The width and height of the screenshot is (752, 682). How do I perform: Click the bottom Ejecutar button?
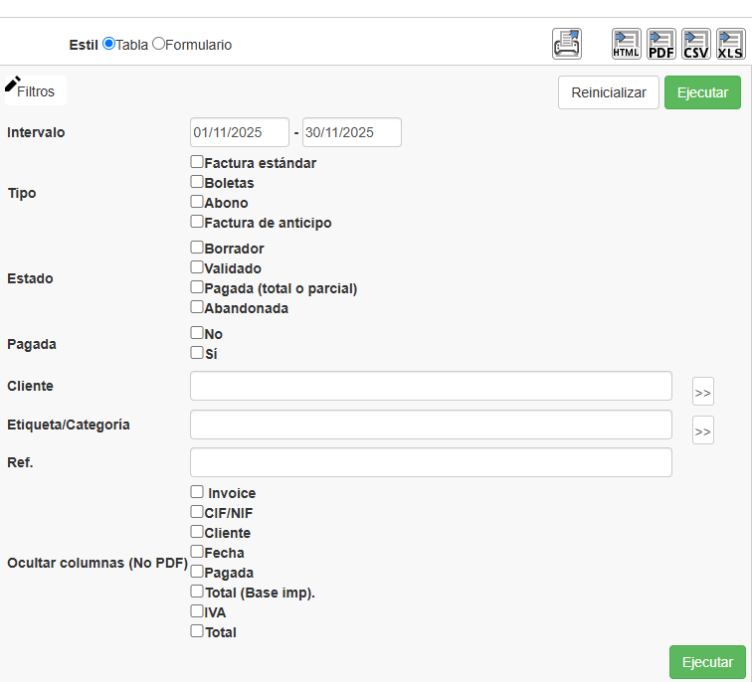pos(707,662)
